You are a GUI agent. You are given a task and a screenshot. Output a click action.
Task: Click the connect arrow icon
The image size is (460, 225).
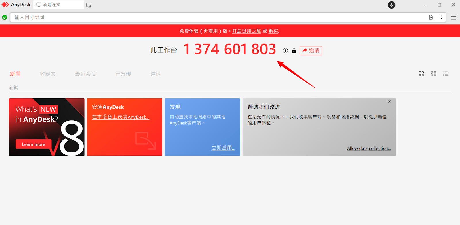click(x=440, y=17)
